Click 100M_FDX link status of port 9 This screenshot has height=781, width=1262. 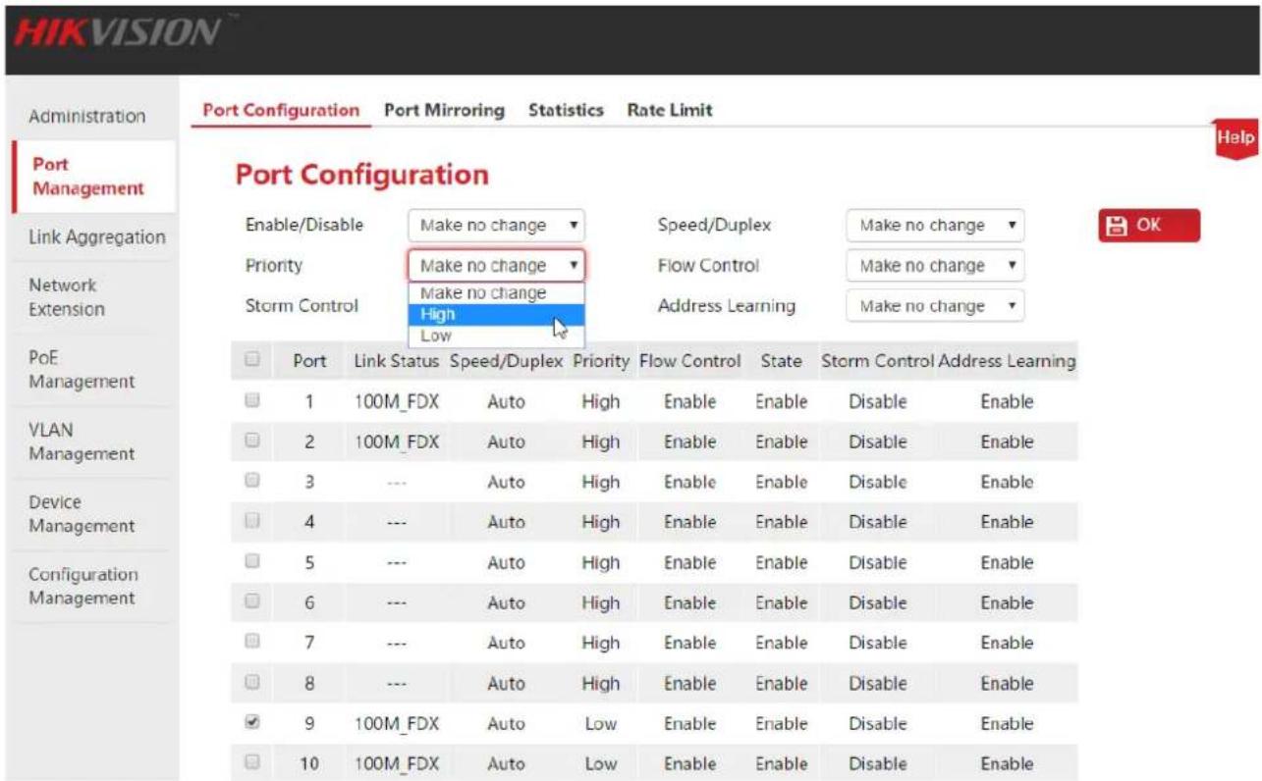tap(397, 723)
